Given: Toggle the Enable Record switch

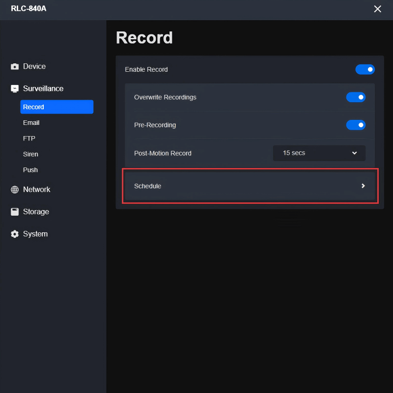Looking at the screenshot, I should click(x=365, y=69).
